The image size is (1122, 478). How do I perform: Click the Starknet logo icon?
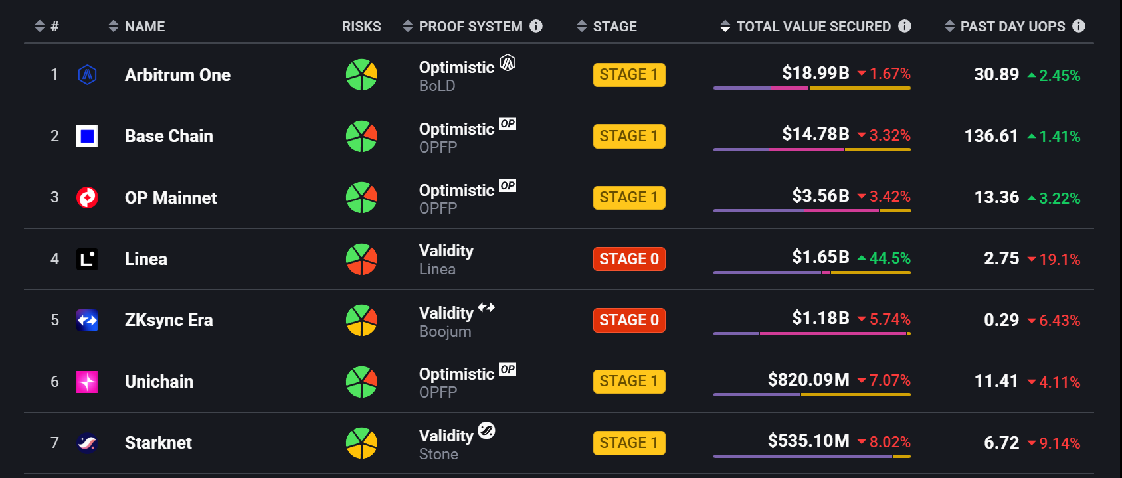87,443
